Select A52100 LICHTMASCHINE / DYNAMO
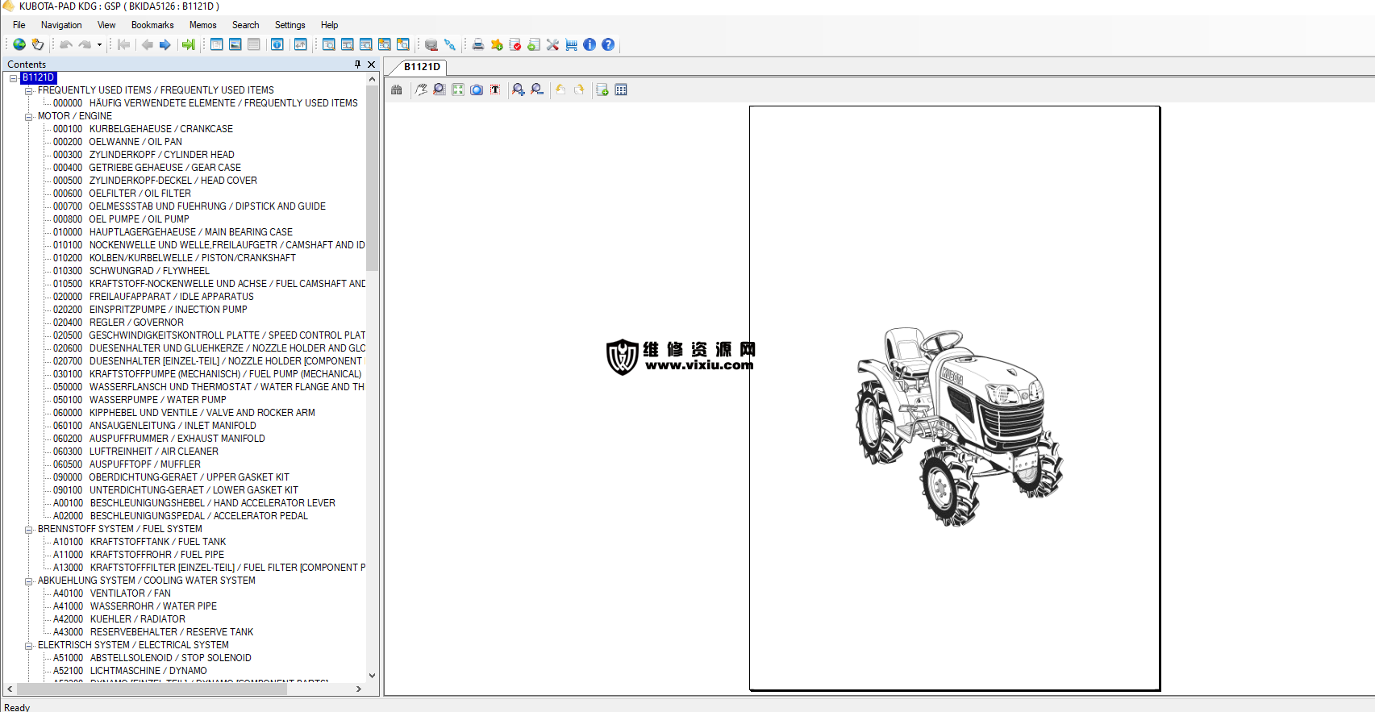This screenshot has width=1375, height=712. (130, 671)
